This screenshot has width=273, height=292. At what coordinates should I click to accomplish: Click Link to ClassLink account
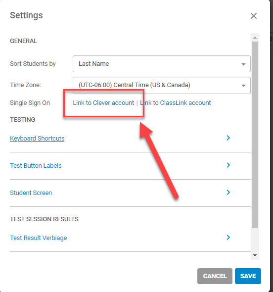pyautogui.click(x=175, y=103)
